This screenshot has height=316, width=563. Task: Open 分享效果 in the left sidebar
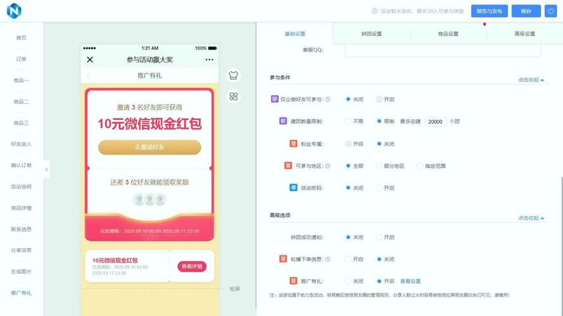[21, 250]
